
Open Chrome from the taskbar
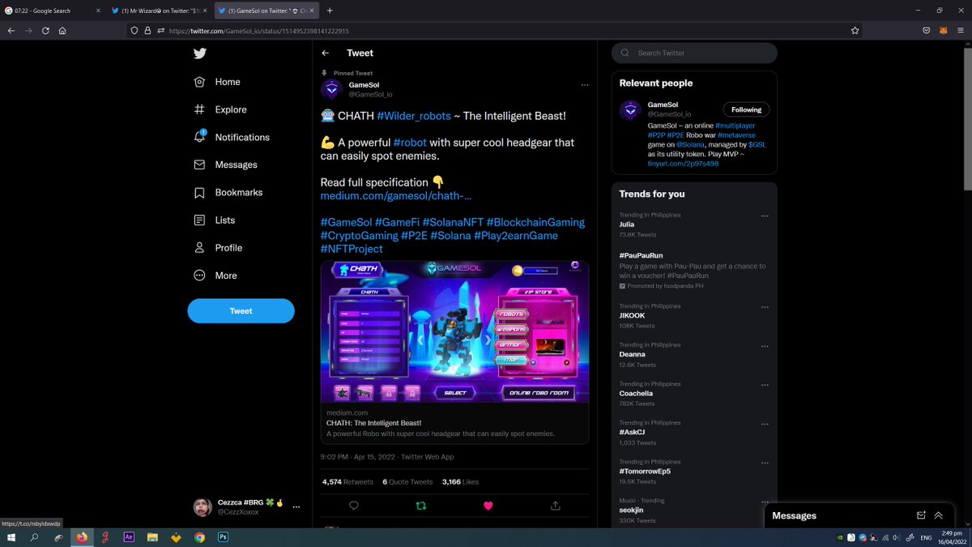(199, 537)
